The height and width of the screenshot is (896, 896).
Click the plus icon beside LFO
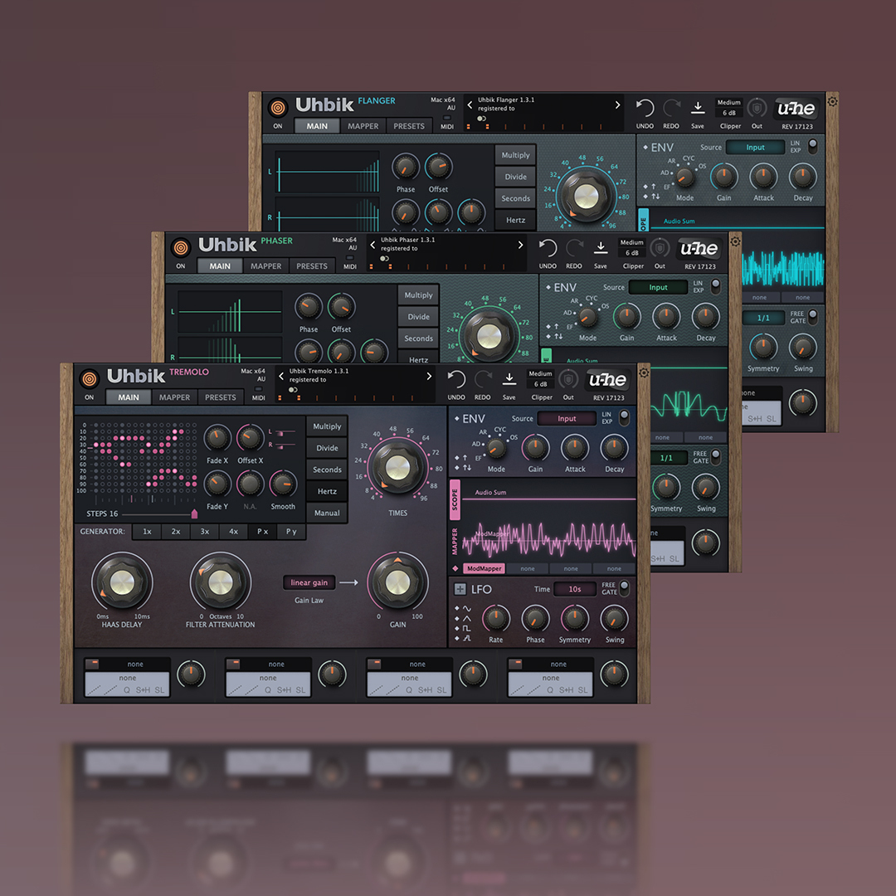point(460,588)
